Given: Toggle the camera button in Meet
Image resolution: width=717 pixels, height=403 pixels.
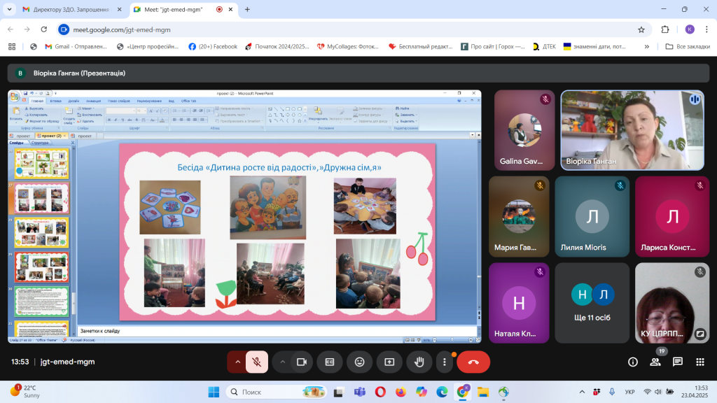Looking at the screenshot, I should pyautogui.click(x=302, y=362).
